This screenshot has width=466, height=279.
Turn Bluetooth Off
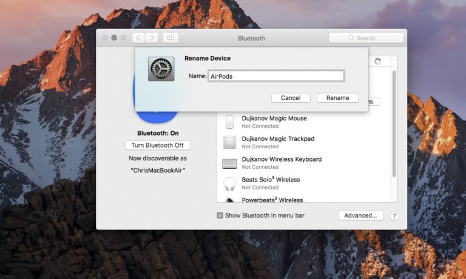[158, 145]
